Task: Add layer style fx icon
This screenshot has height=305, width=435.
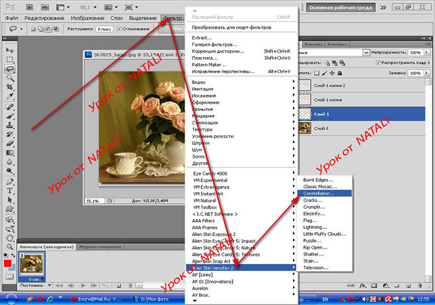Action: pyautogui.click(x=362, y=286)
